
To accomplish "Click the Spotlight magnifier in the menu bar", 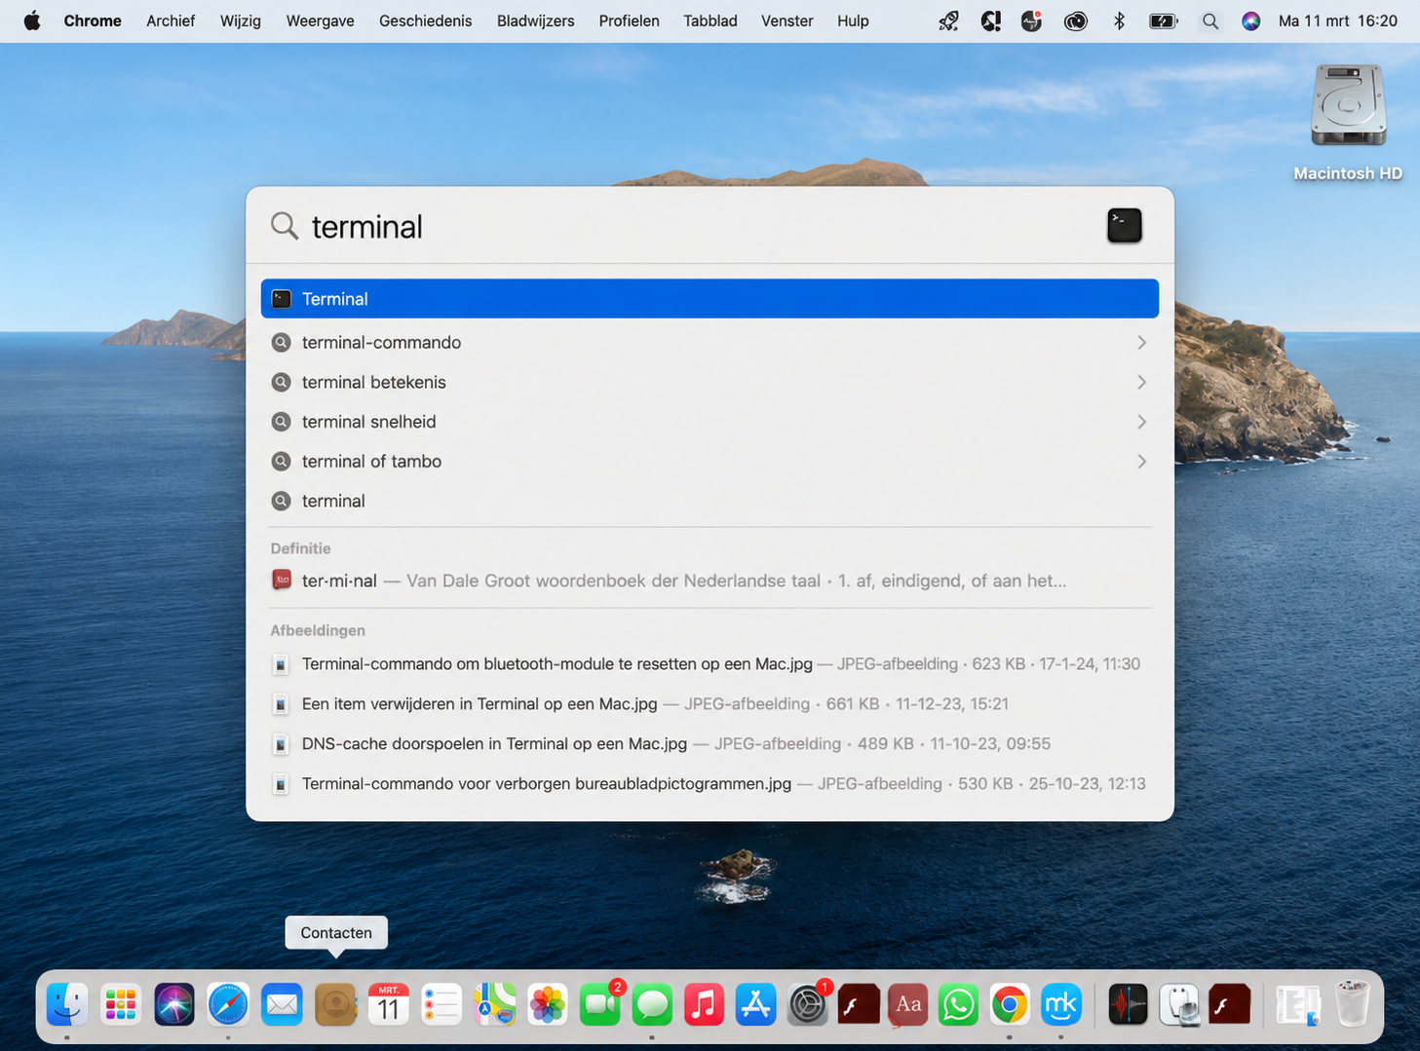I will 1209,20.
